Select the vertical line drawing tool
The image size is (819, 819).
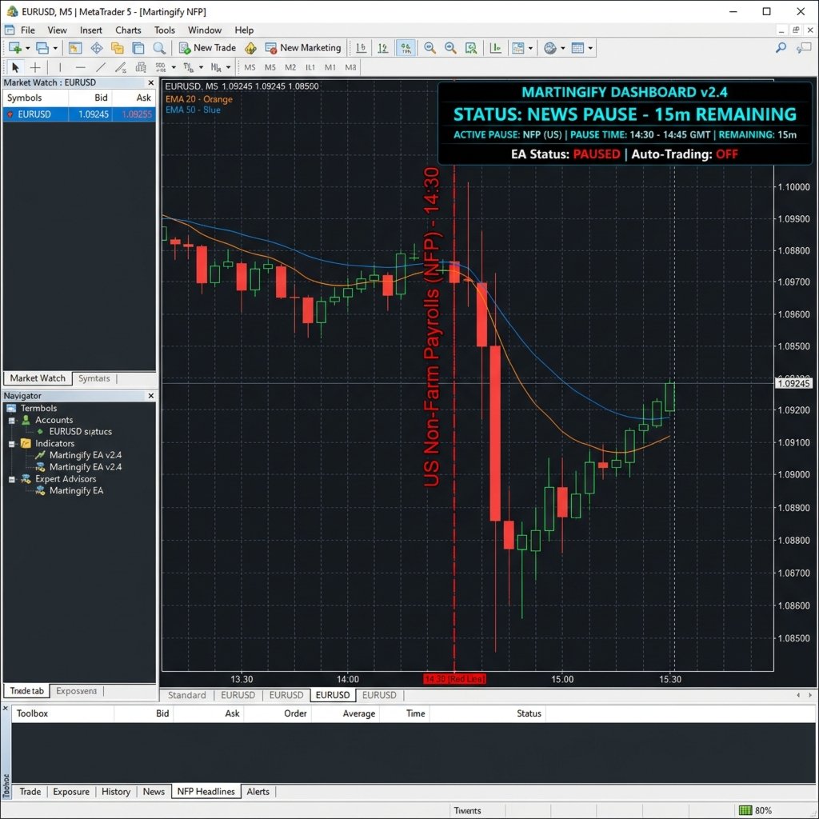tap(60, 67)
